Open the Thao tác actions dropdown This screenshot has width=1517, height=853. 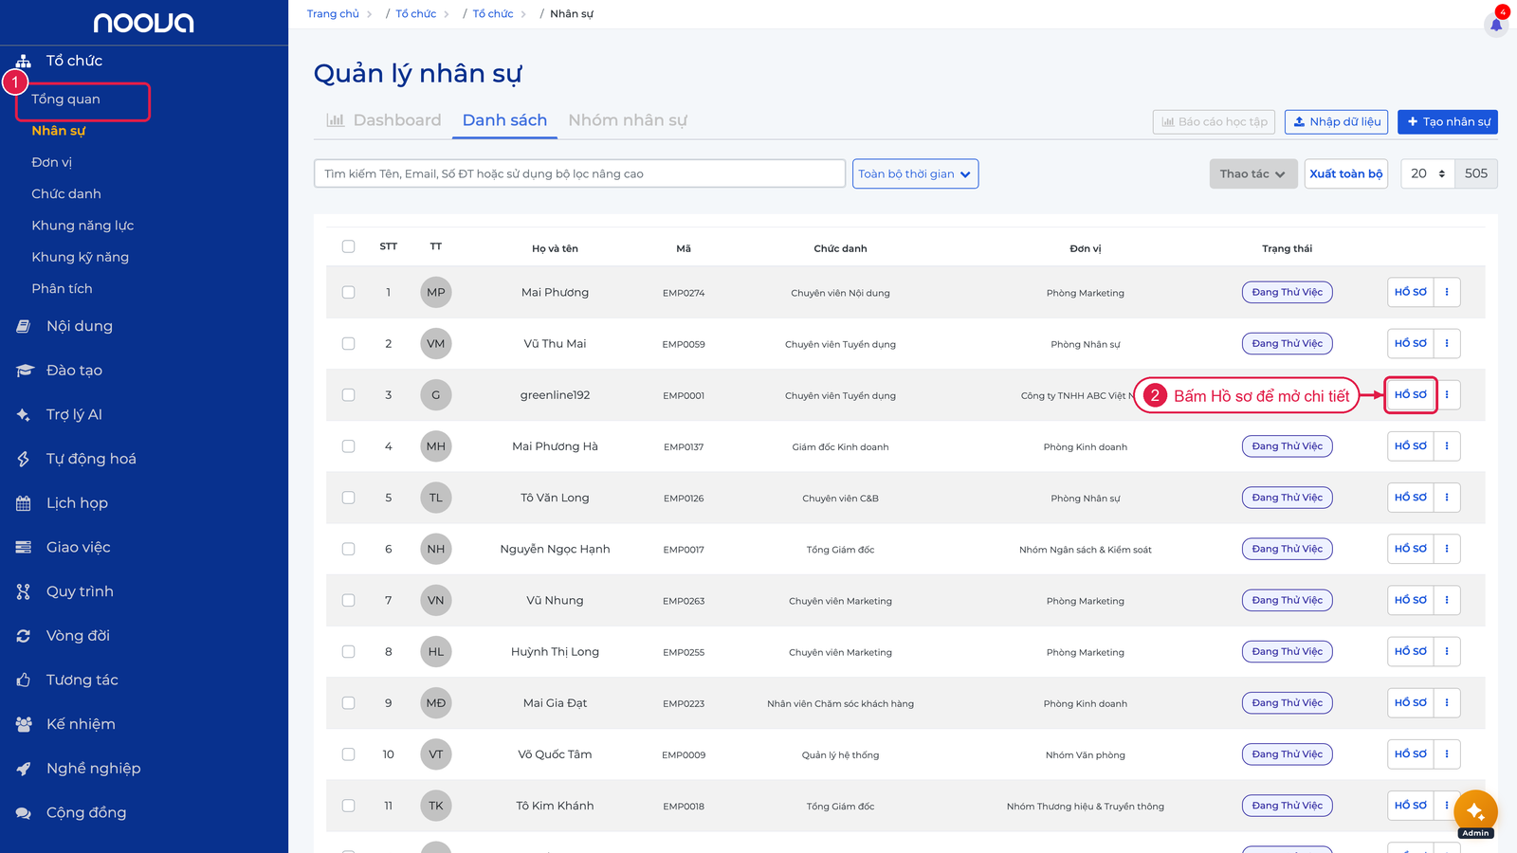(x=1252, y=173)
